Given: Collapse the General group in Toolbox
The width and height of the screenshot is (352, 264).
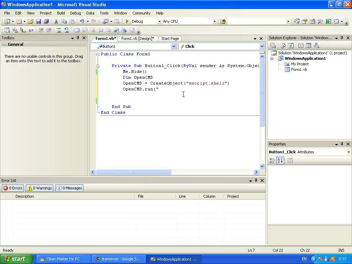Looking at the screenshot, I should click(4, 44).
